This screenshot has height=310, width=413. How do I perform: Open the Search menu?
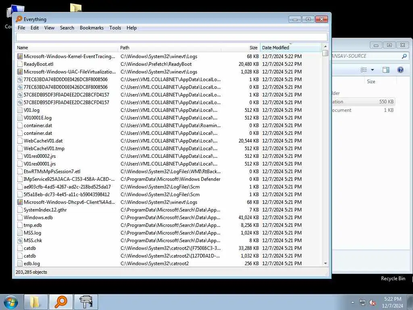point(67,28)
